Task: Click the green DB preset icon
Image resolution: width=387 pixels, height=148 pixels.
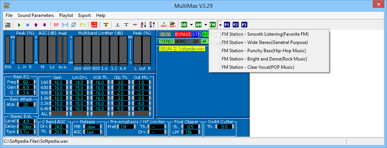Action: (184, 25)
